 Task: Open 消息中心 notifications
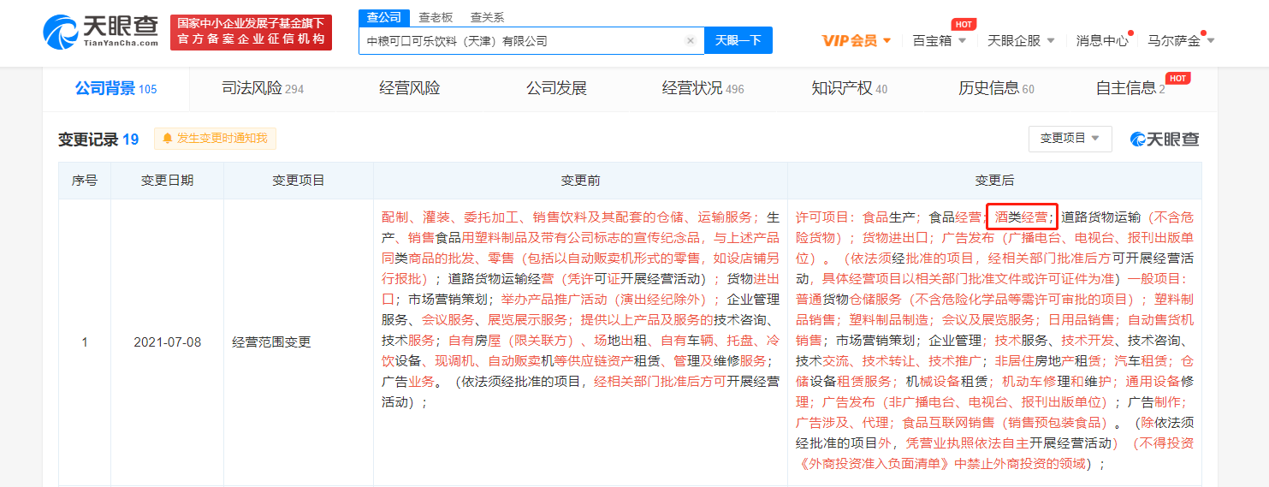point(1102,40)
